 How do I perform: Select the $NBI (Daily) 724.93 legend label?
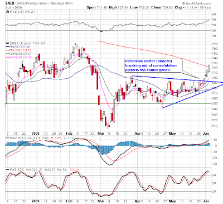[x=27, y=43]
